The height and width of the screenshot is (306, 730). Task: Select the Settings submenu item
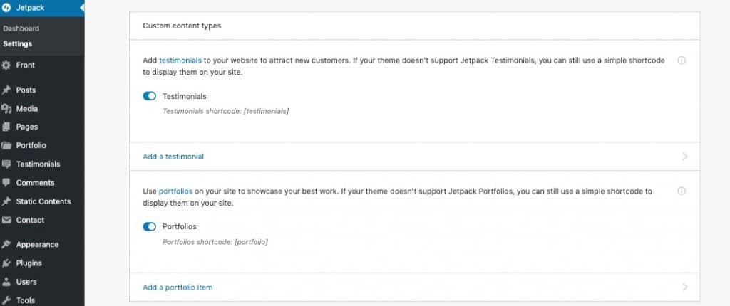17,43
